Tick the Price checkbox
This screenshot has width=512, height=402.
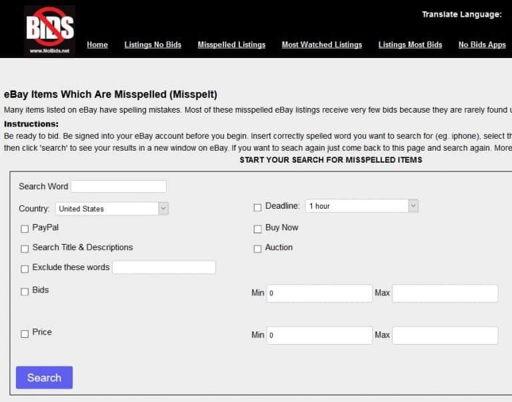coord(25,334)
